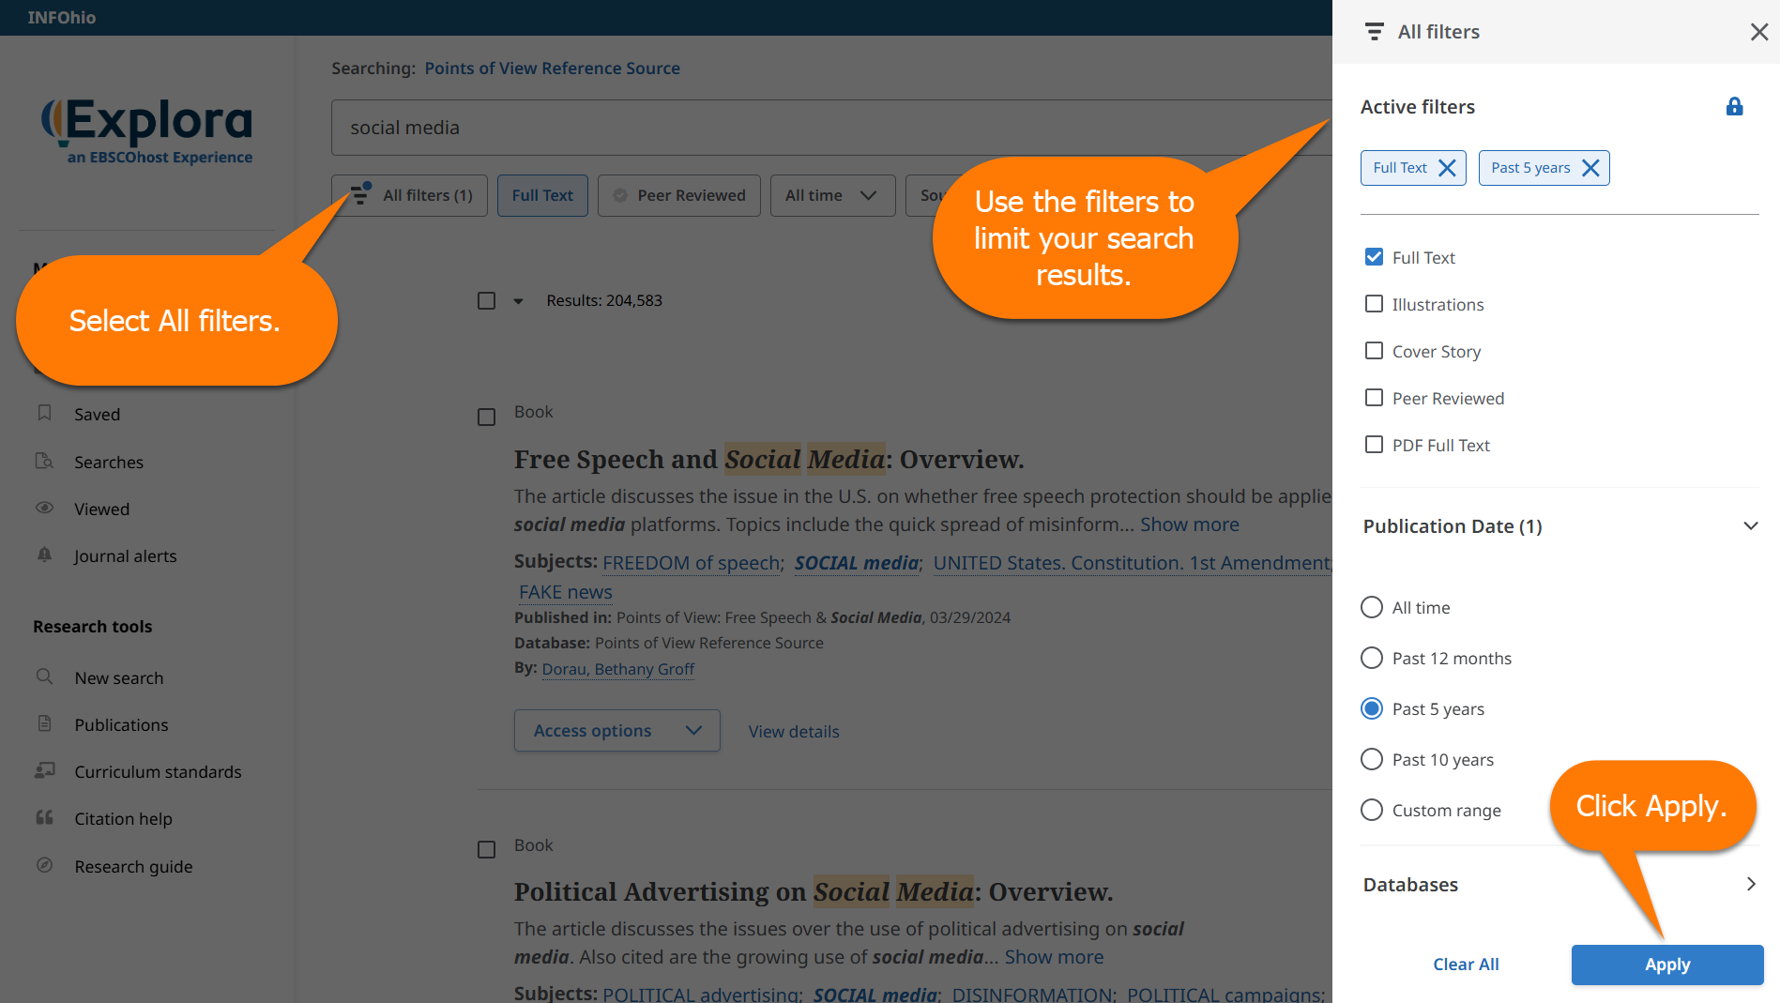
Task: Expand the Databases section
Action: (1750, 884)
